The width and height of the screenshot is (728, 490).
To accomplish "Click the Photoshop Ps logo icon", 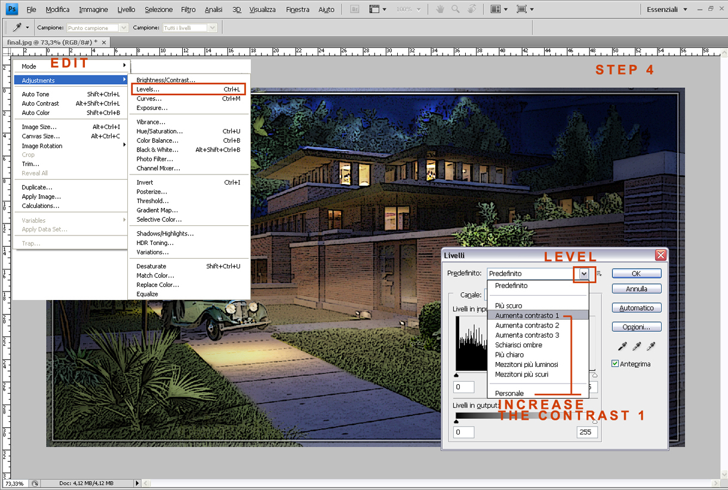I will [12, 9].
